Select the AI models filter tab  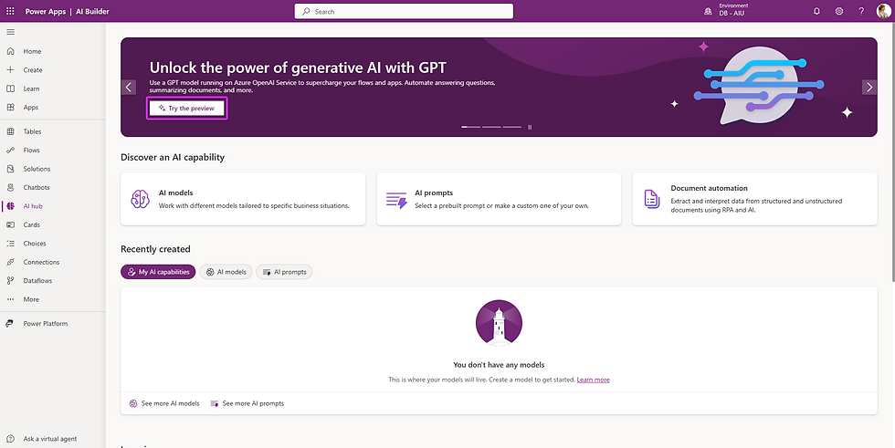pos(226,272)
